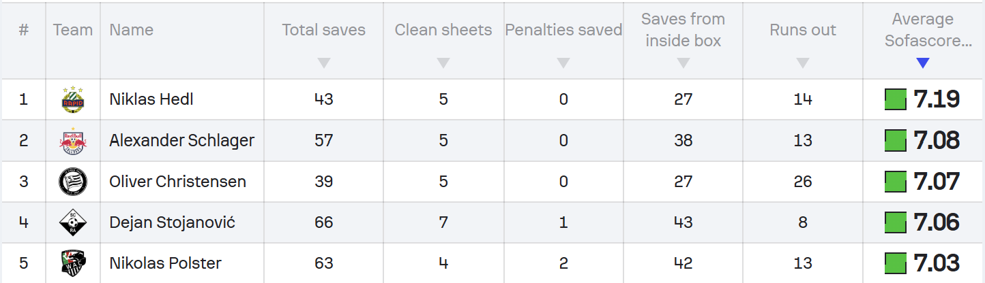This screenshot has height=283, width=985.
Task: Sort by Penalties saved arrow
Action: tap(563, 63)
